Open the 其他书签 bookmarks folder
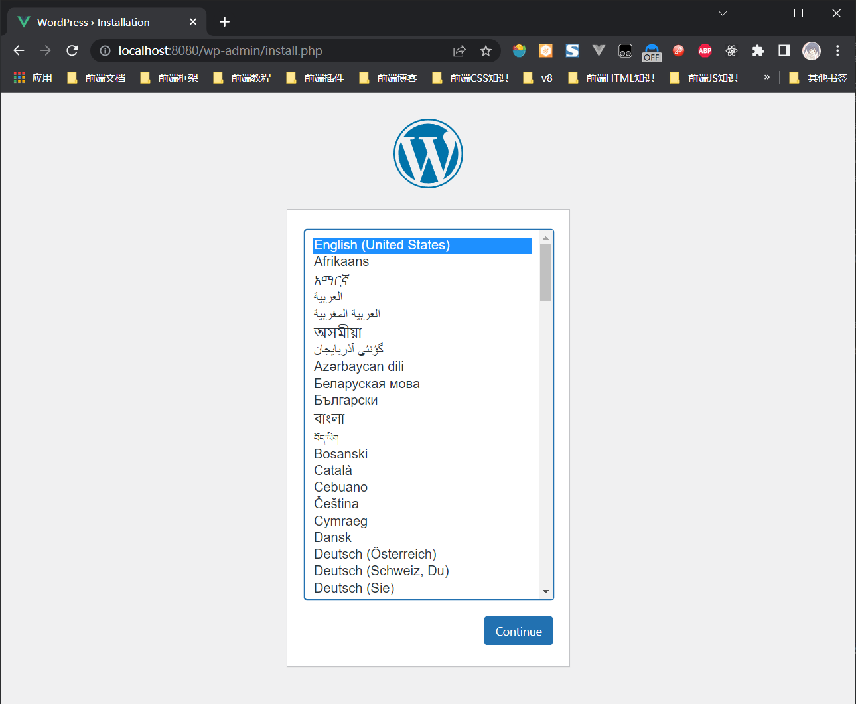The image size is (856, 704). tap(818, 78)
